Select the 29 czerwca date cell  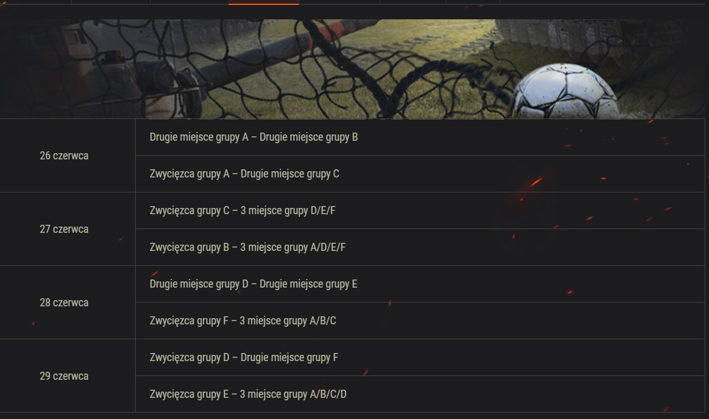[x=67, y=376]
